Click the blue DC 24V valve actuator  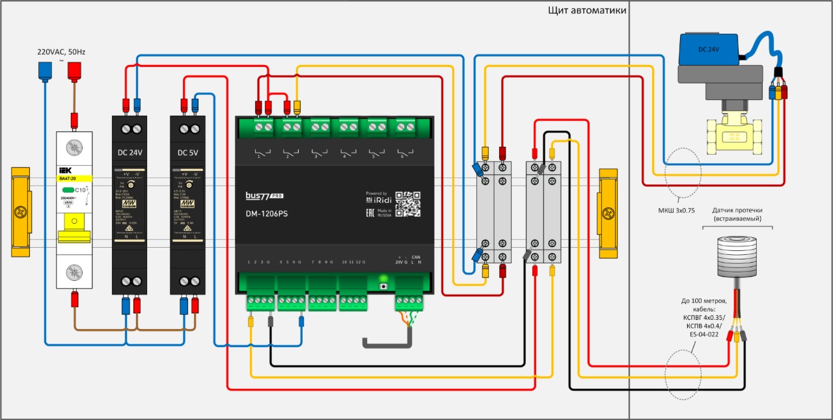(709, 49)
